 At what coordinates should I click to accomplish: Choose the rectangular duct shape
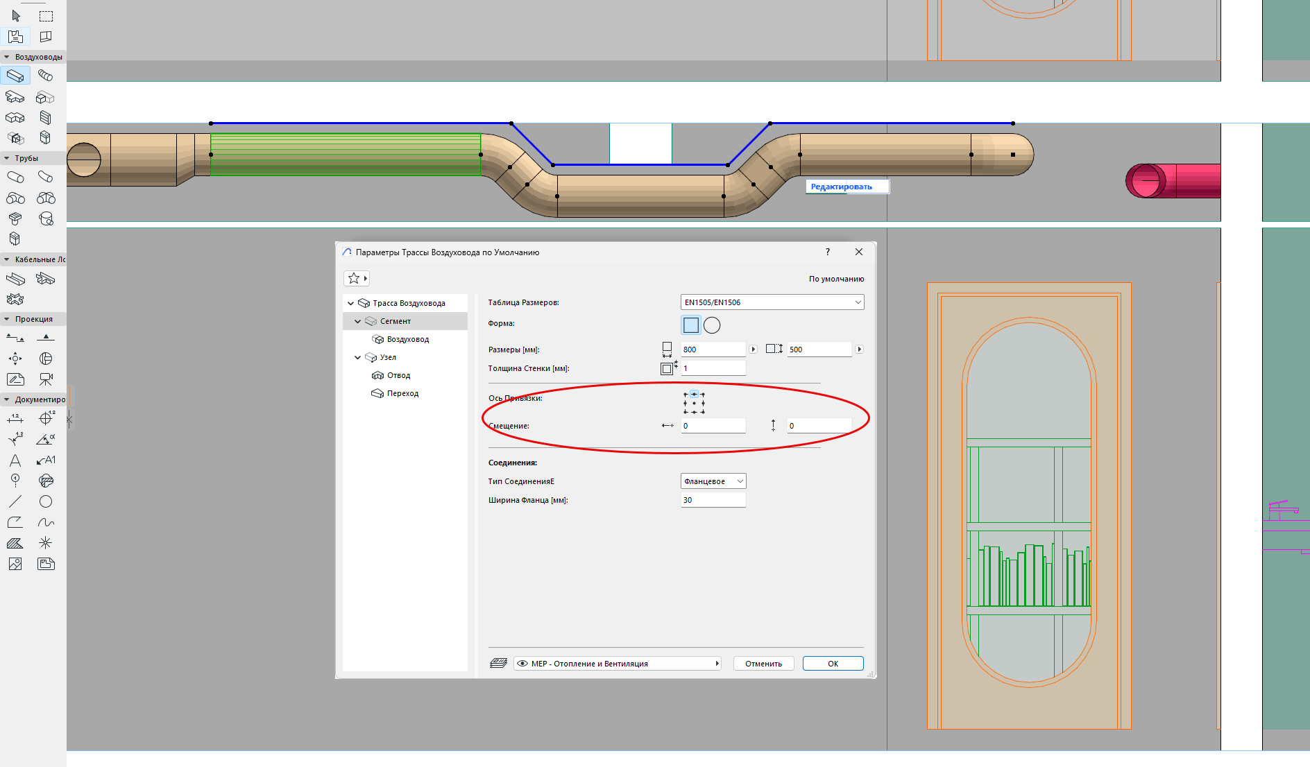point(691,325)
